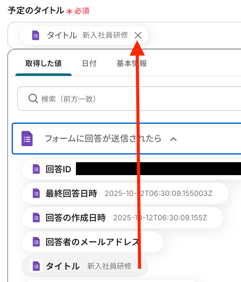Collapse フォームに回答が送信されたら with chevron
241x282 pixels.
click(173, 139)
